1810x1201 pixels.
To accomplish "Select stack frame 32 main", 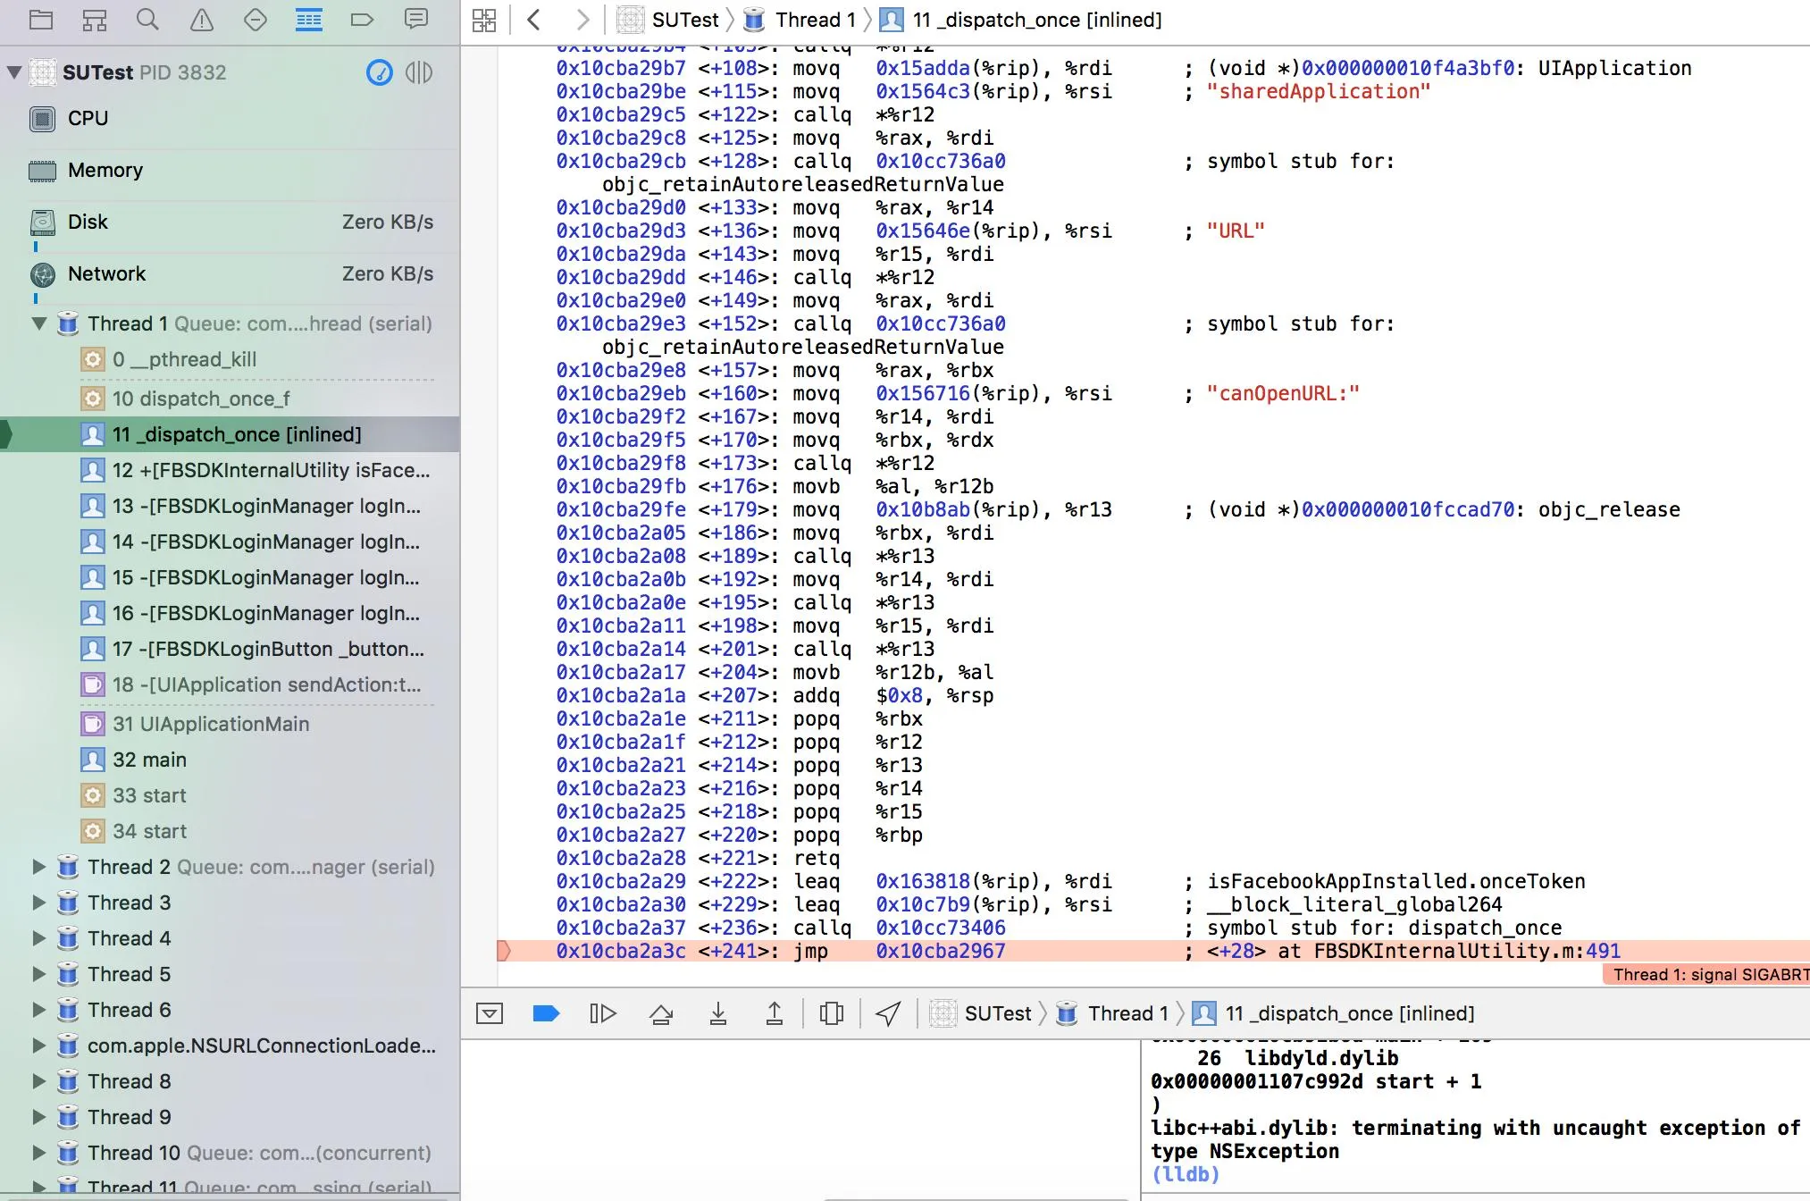I will (149, 760).
